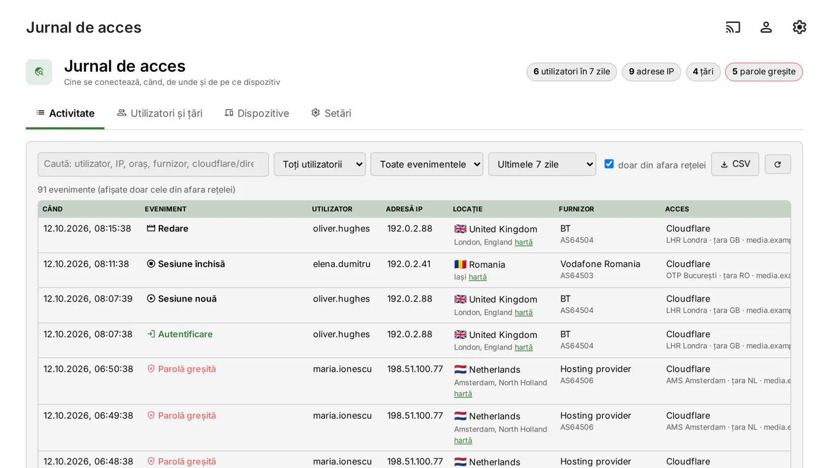This screenshot has height=468, width=833.
Task: Click the Romania flag in the elena.dumitru row
Action: coord(460,264)
